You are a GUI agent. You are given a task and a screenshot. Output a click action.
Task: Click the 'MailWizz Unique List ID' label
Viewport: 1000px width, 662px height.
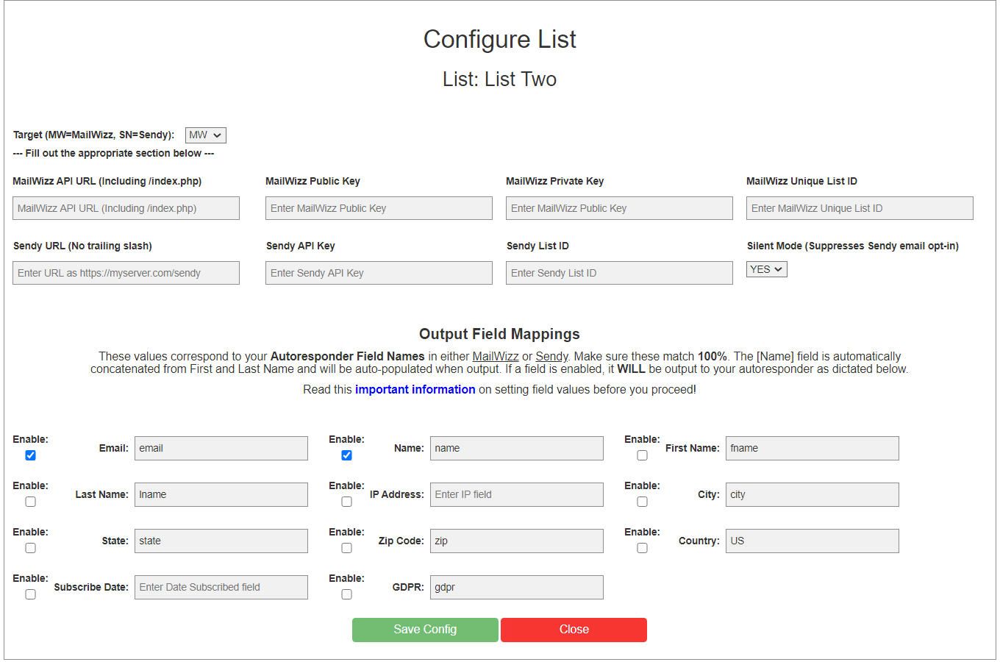[x=801, y=181]
